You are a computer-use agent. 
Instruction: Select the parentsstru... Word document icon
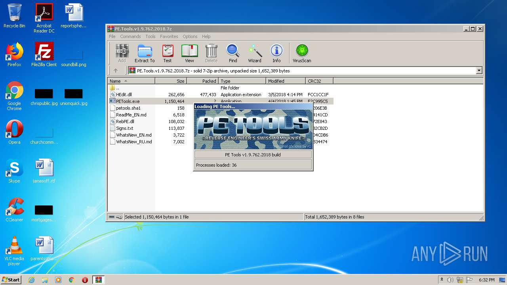(x=44, y=249)
